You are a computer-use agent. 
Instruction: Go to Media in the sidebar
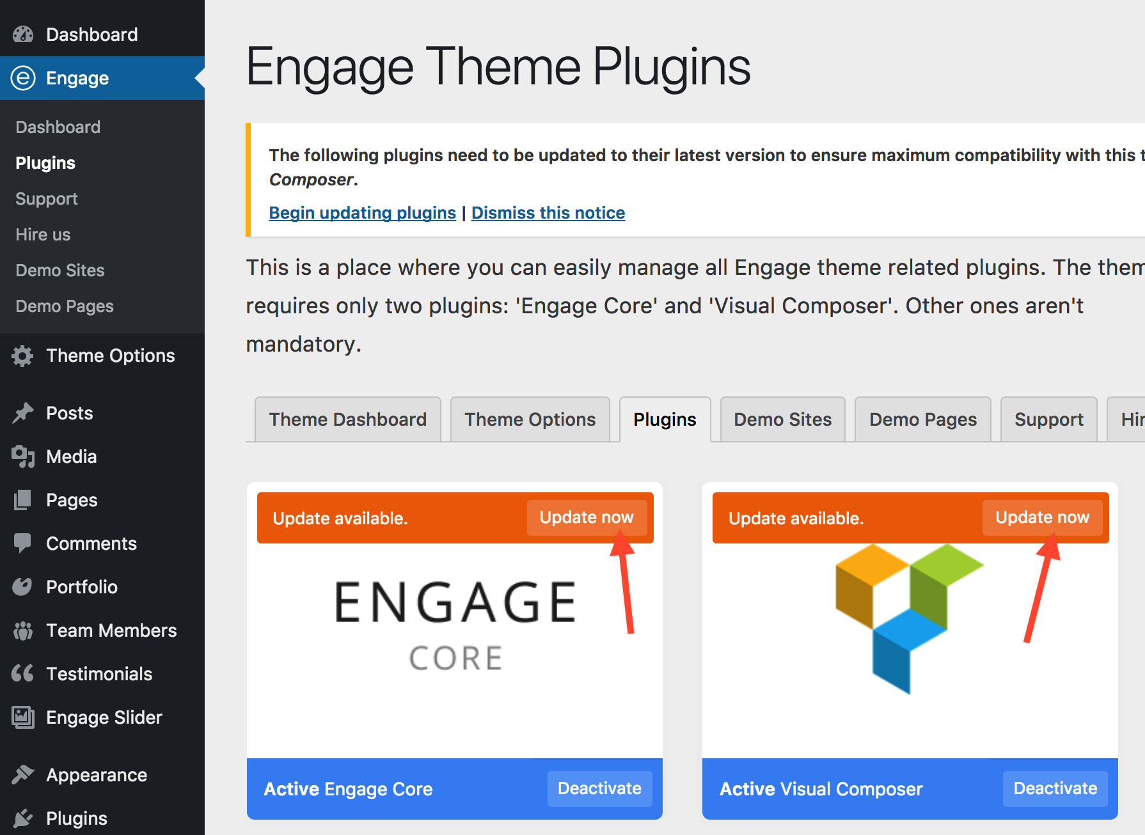(102, 457)
